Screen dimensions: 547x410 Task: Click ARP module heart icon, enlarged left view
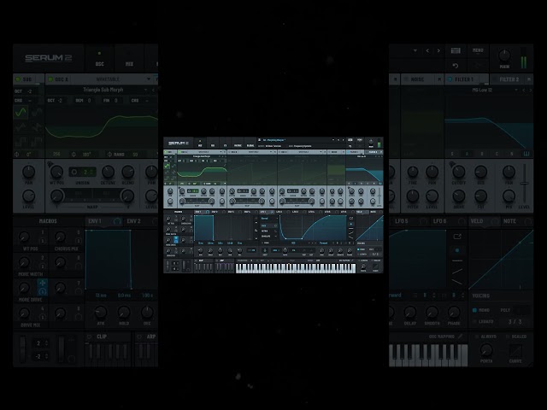[x=139, y=337]
